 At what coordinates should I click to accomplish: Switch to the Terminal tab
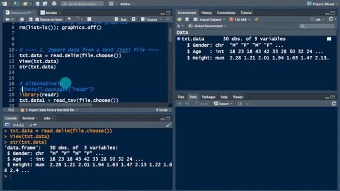pos(28,118)
